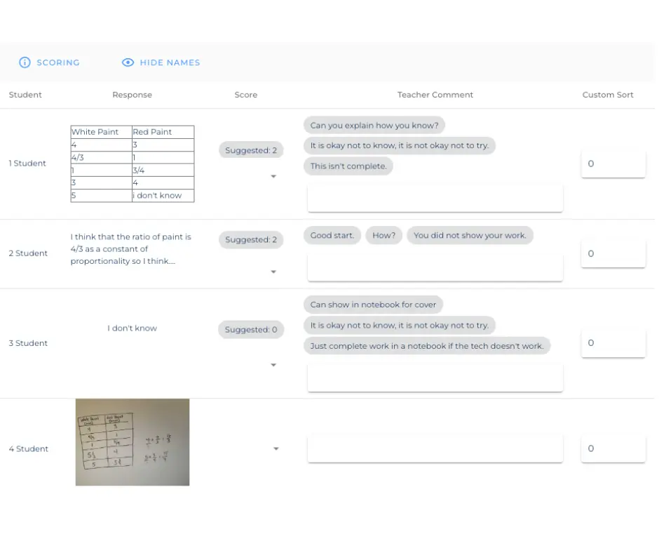Viewport: 659px width, 553px height.
Task: Select the "How?" comment chip
Action: coord(383,235)
